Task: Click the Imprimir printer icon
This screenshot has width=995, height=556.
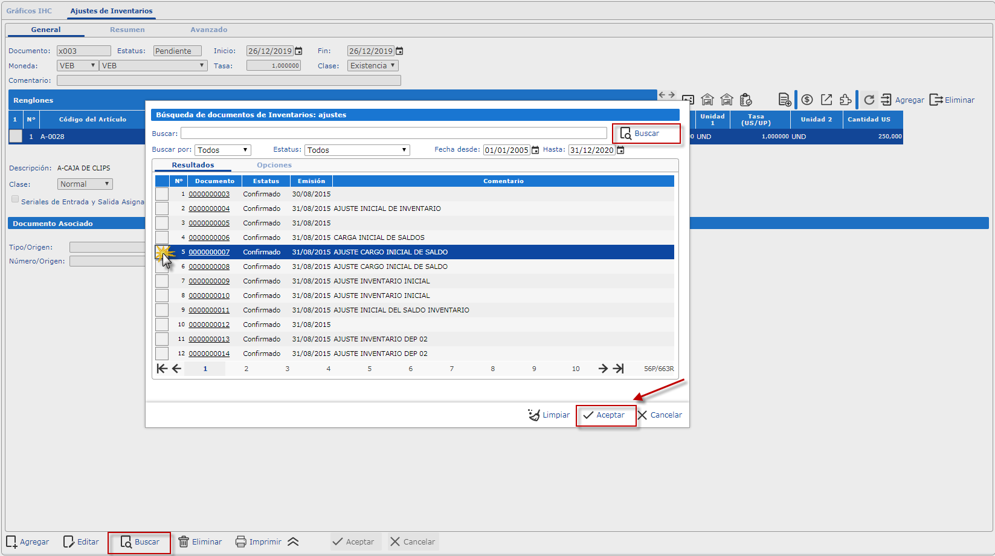Action: click(241, 542)
